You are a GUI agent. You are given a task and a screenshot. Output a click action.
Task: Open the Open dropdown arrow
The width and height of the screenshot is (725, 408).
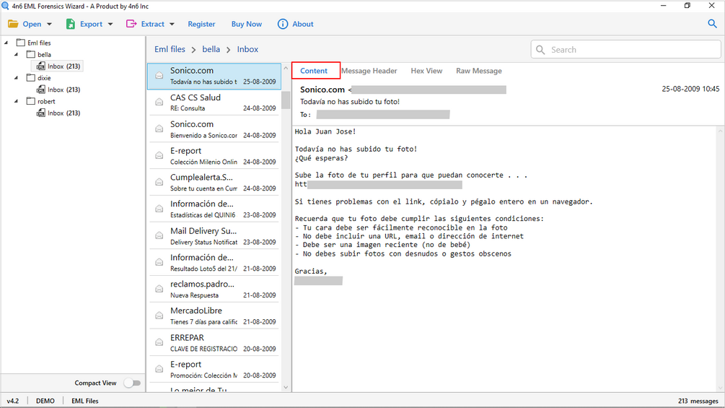pyautogui.click(x=50, y=24)
